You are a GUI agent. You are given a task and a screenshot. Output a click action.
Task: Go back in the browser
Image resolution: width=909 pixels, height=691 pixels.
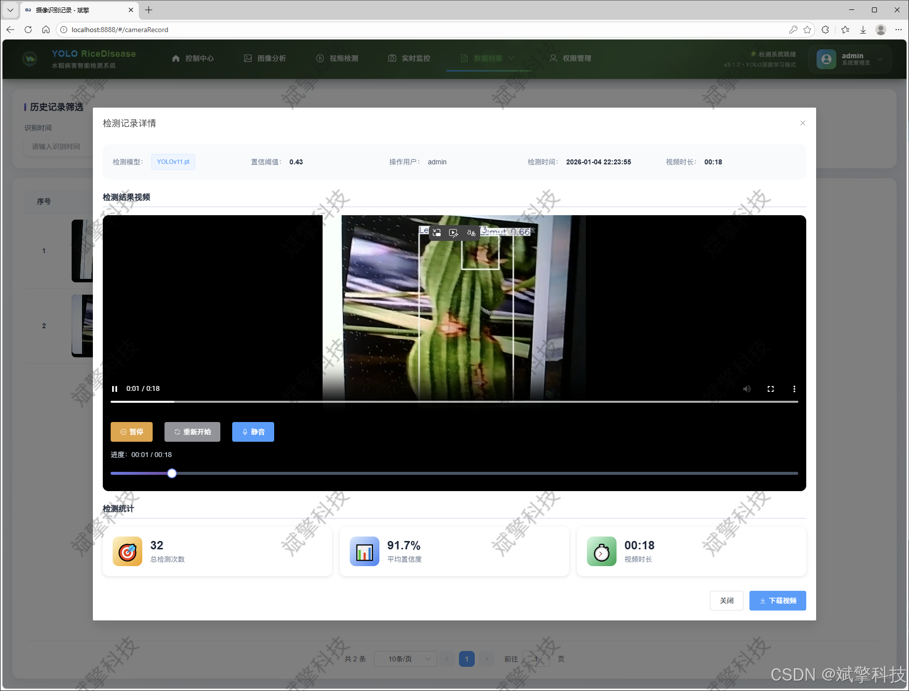click(x=10, y=30)
